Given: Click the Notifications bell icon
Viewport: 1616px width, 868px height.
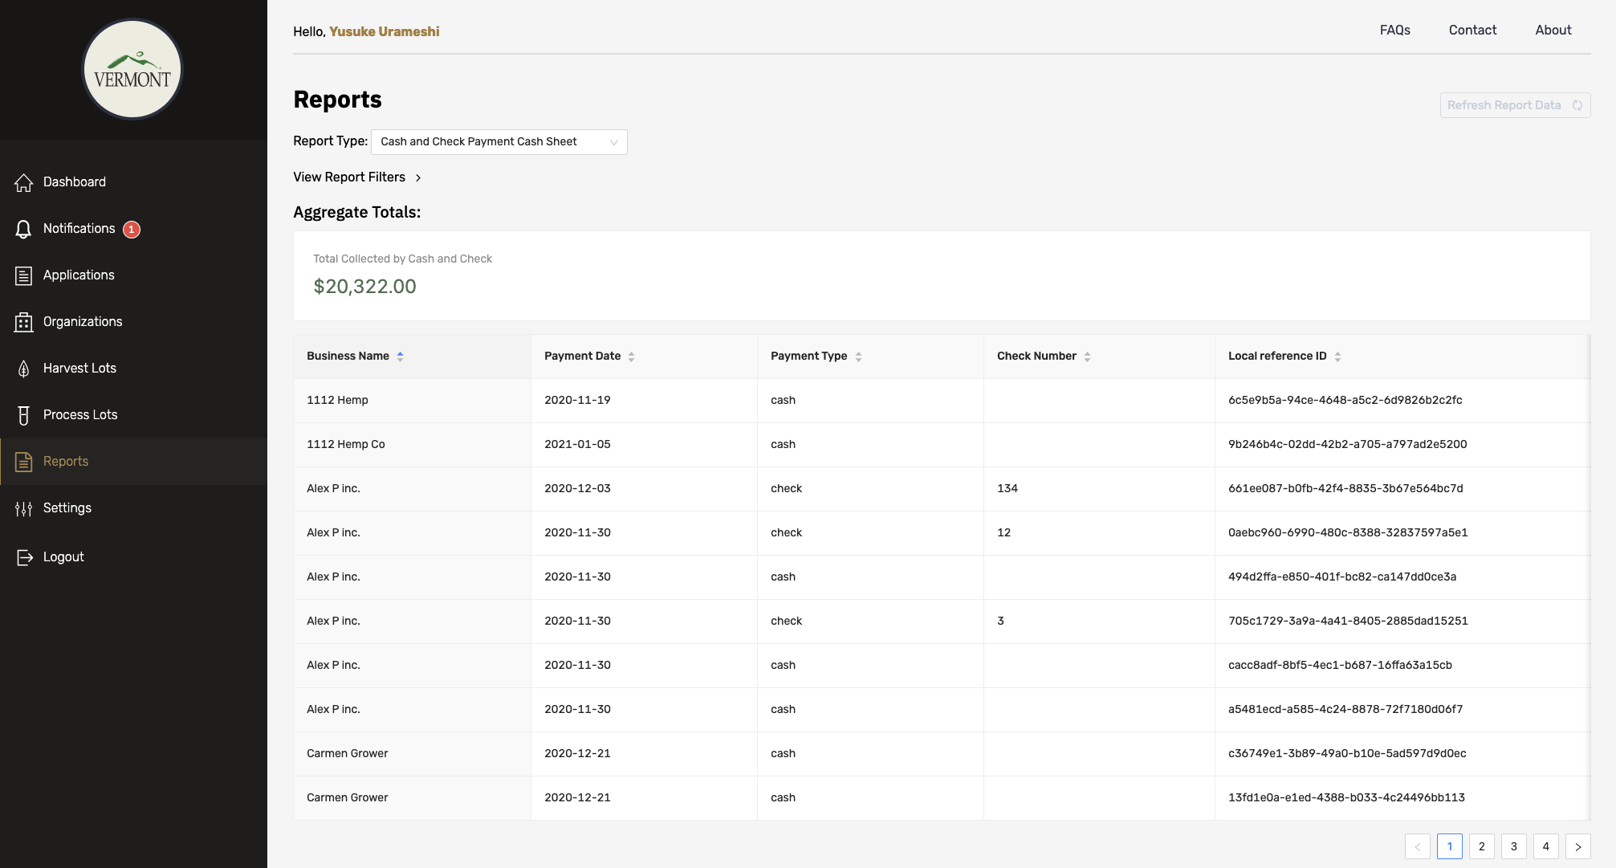Looking at the screenshot, I should tap(23, 229).
